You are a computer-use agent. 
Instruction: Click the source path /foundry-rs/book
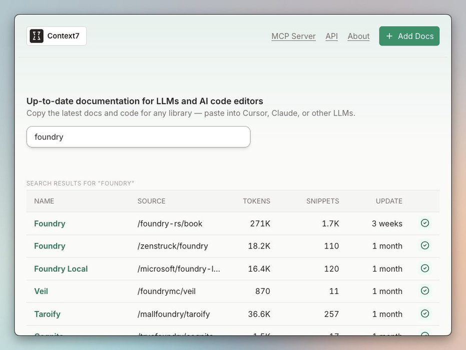click(170, 223)
